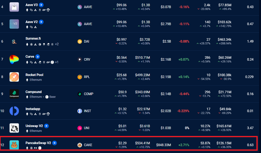Click the blue badge next to Uniswap V2

click(46, 126)
